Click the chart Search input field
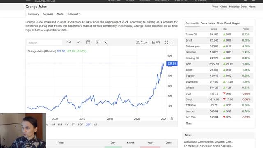Screen dimensions: 263x148 click(x=45, y=43)
